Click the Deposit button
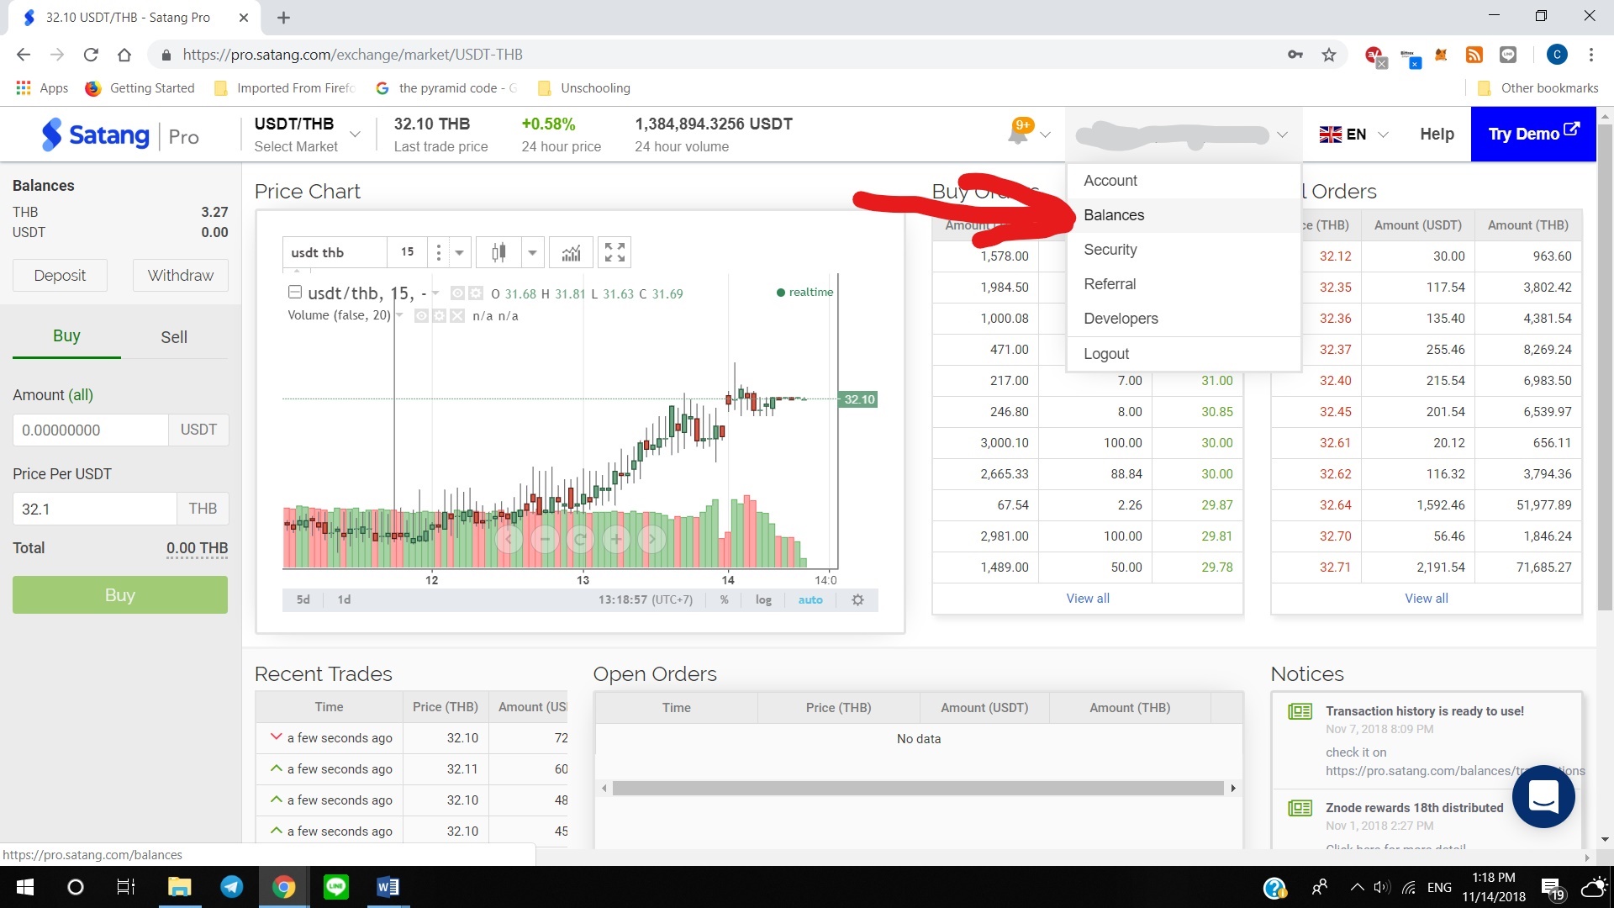 tap(60, 276)
